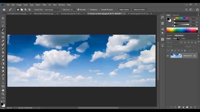Viewport: 200px width, 112px height.
Task: Select the Hand tool
Action: click(x=3, y=90)
